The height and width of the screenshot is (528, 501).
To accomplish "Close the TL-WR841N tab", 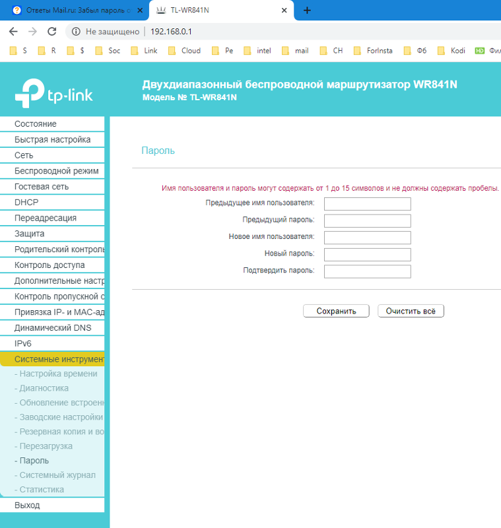I will click(284, 11).
